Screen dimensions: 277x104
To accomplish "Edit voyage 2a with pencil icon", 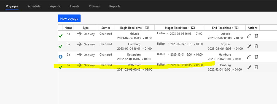I will (249, 57).
